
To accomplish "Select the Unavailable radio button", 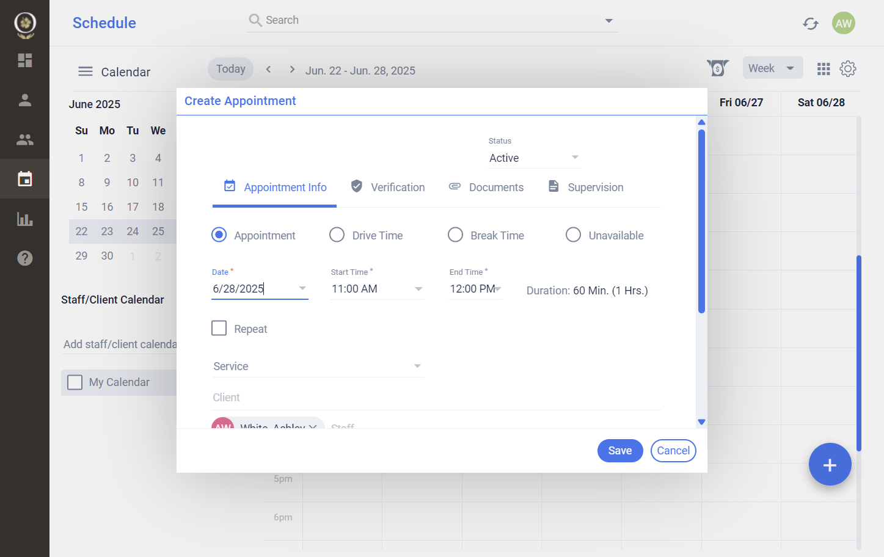I will 573,235.
